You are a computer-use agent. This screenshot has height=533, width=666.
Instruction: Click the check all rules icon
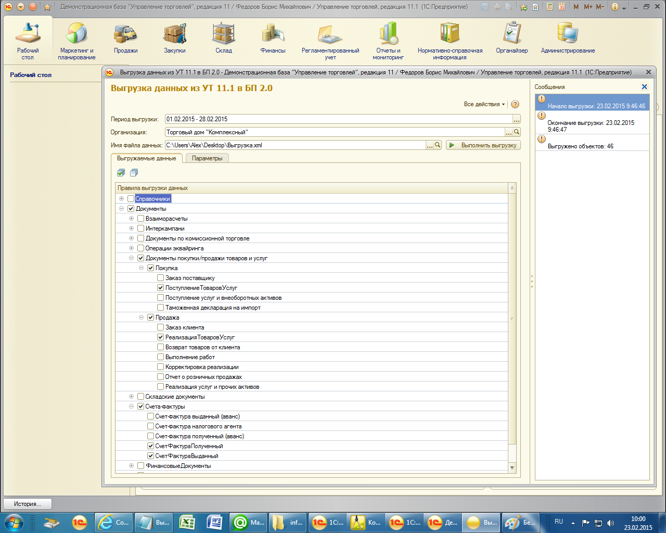(121, 173)
